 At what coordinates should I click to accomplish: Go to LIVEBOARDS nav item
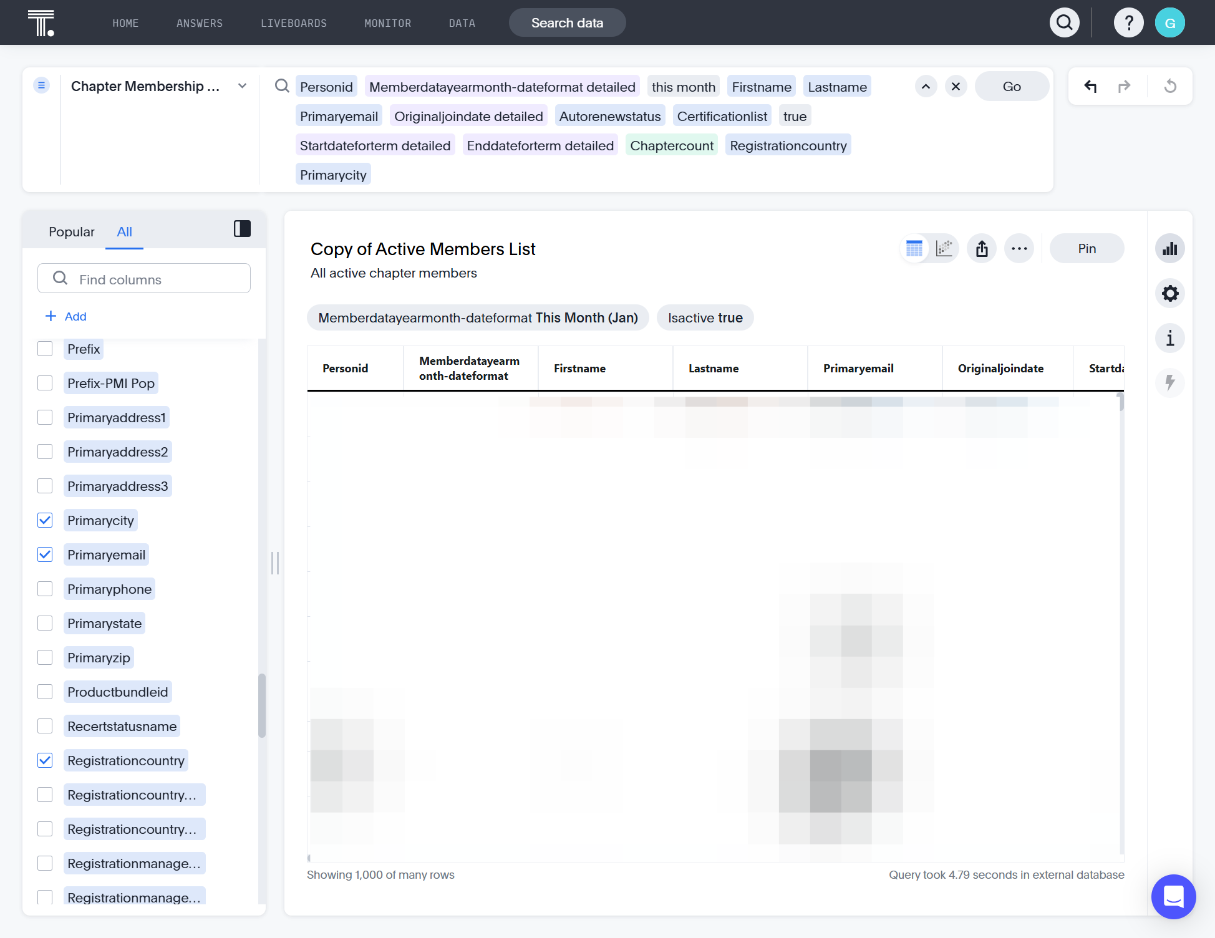[294, 23]
